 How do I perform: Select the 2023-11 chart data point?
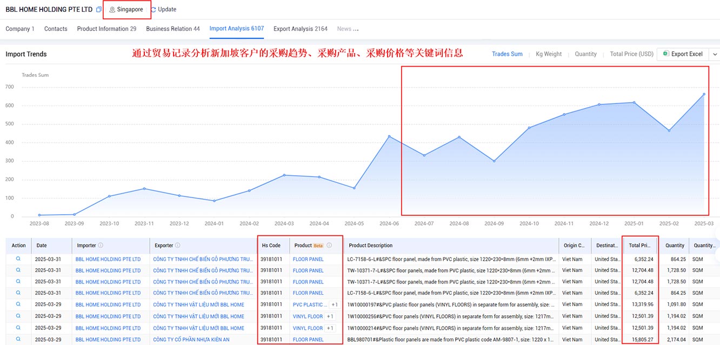(144, 188)
